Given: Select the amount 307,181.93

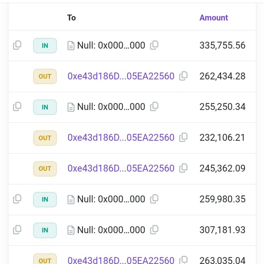Looking at the screenshot, I should (222, 230).
